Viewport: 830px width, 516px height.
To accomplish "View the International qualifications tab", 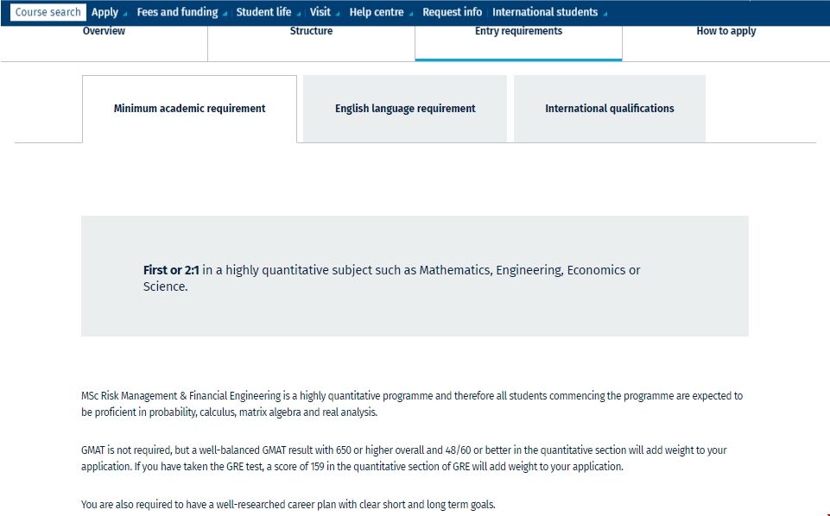I will [609, 109].
